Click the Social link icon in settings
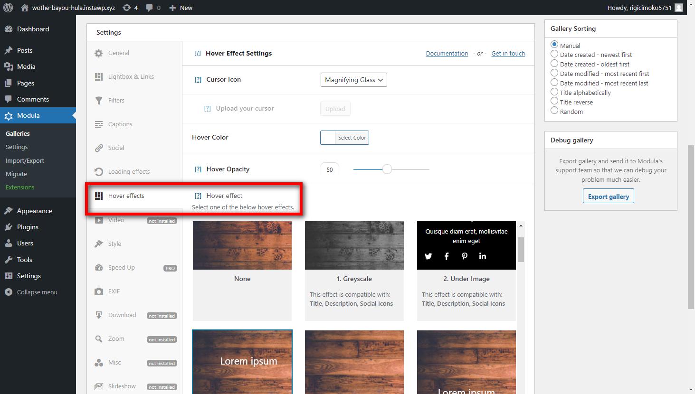This screenshot has width=695, height=394. [99, 148]
